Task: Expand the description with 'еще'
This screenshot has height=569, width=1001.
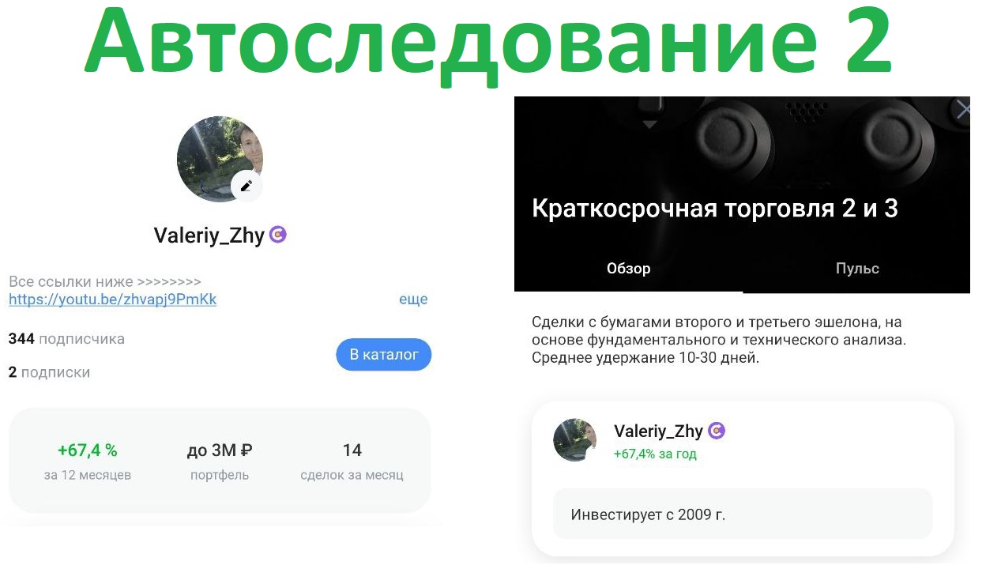Action: (x=413, y=300)
